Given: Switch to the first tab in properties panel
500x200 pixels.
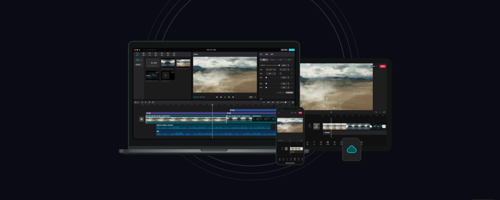Looking at the screenshot, I should tap(261, 54).
